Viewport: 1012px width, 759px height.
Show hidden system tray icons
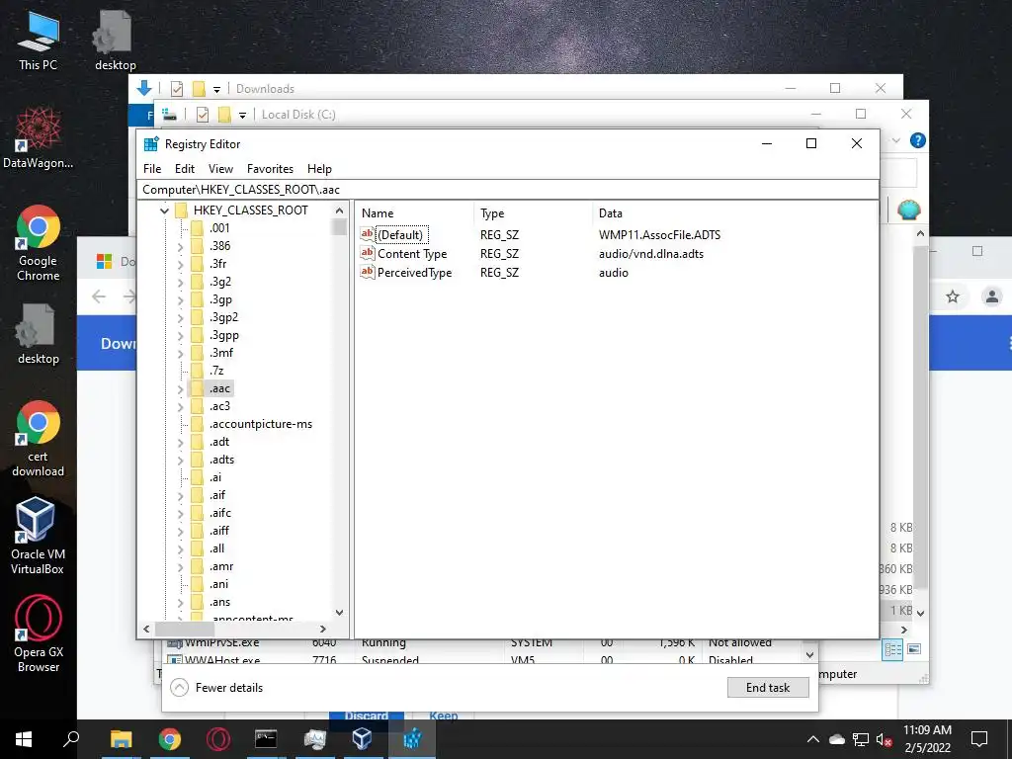(x=813, y=739)
